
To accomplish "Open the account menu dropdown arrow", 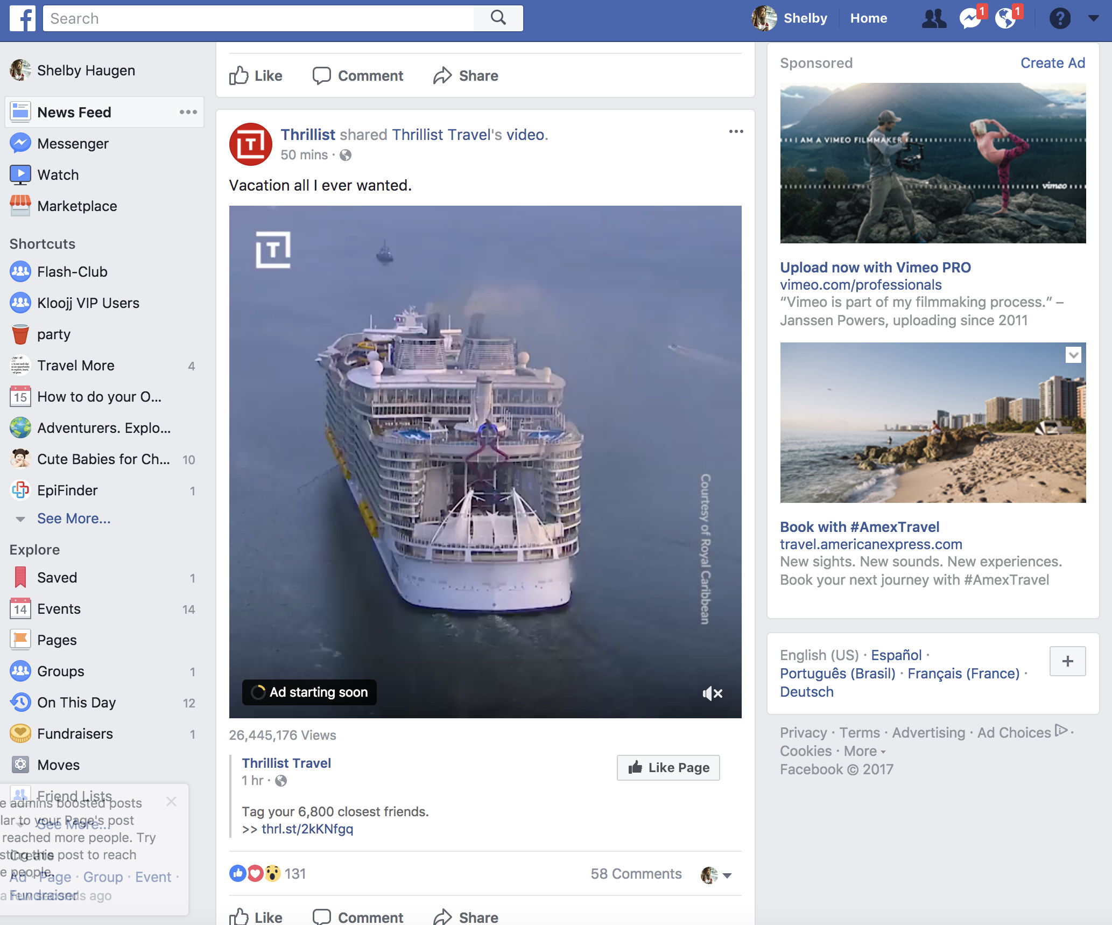I will [x=1093, y=18].
